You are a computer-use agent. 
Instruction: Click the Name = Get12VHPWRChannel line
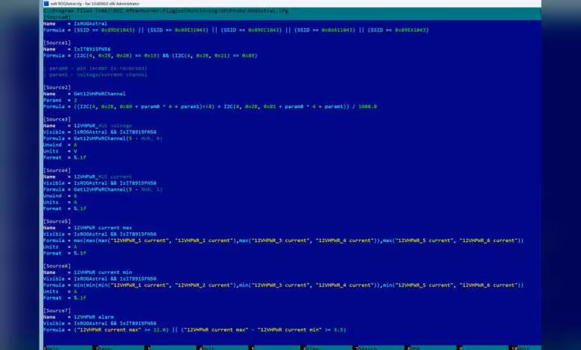84,94
